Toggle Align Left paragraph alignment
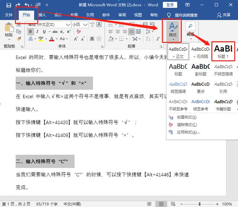238x207 pixels. (x=111, y=32)
